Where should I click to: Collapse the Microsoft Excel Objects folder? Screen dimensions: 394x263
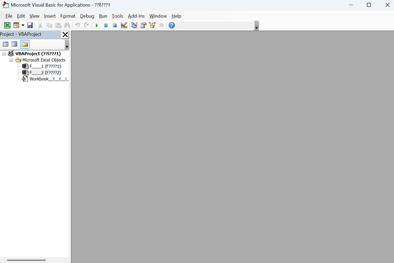[x=11, y=60]
